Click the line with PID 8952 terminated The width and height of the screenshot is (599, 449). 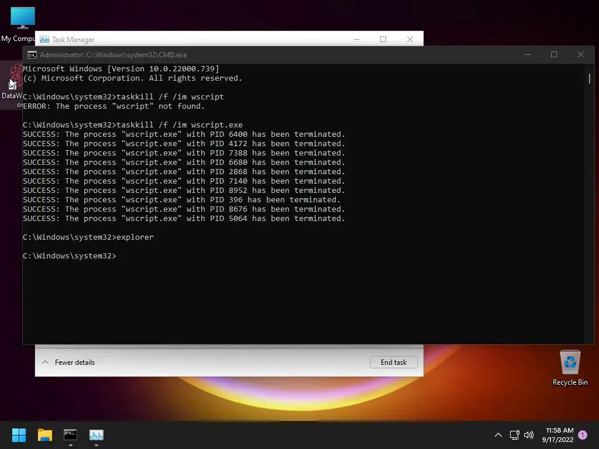click(184, 191)
